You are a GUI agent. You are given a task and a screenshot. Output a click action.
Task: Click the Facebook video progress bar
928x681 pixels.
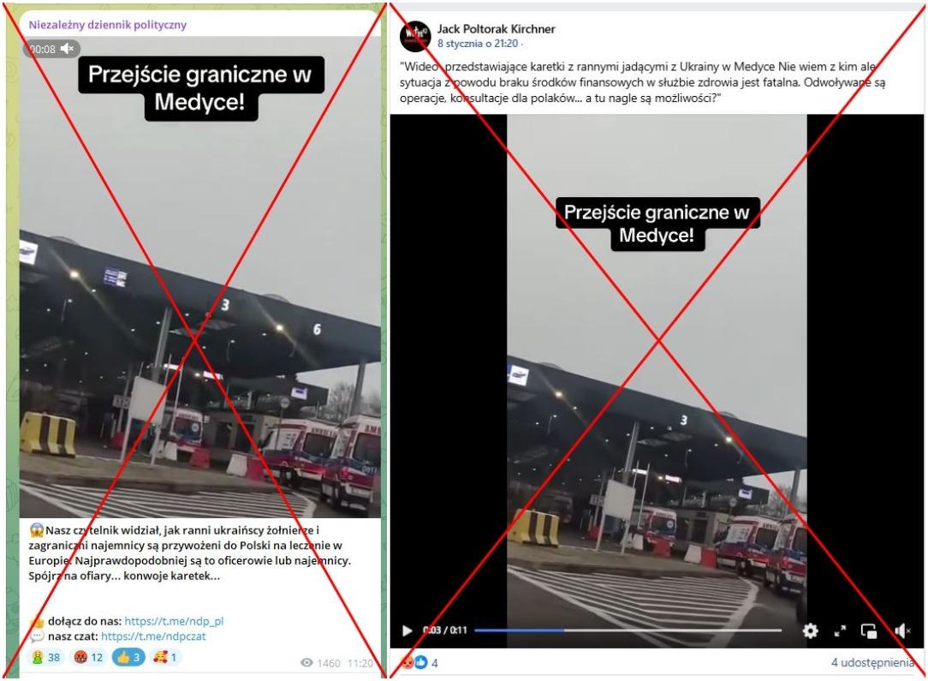pyautogui.click(x=628, y=630)
